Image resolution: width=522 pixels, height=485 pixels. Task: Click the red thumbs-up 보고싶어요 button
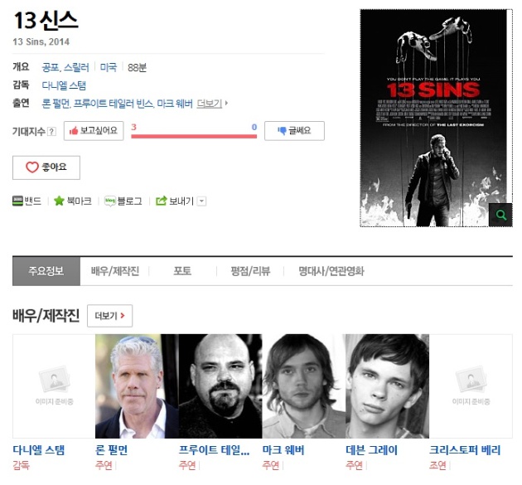[x=94, y=131]
